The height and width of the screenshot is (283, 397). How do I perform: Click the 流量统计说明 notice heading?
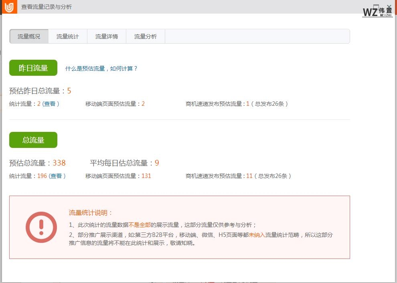tap(91, 213)
